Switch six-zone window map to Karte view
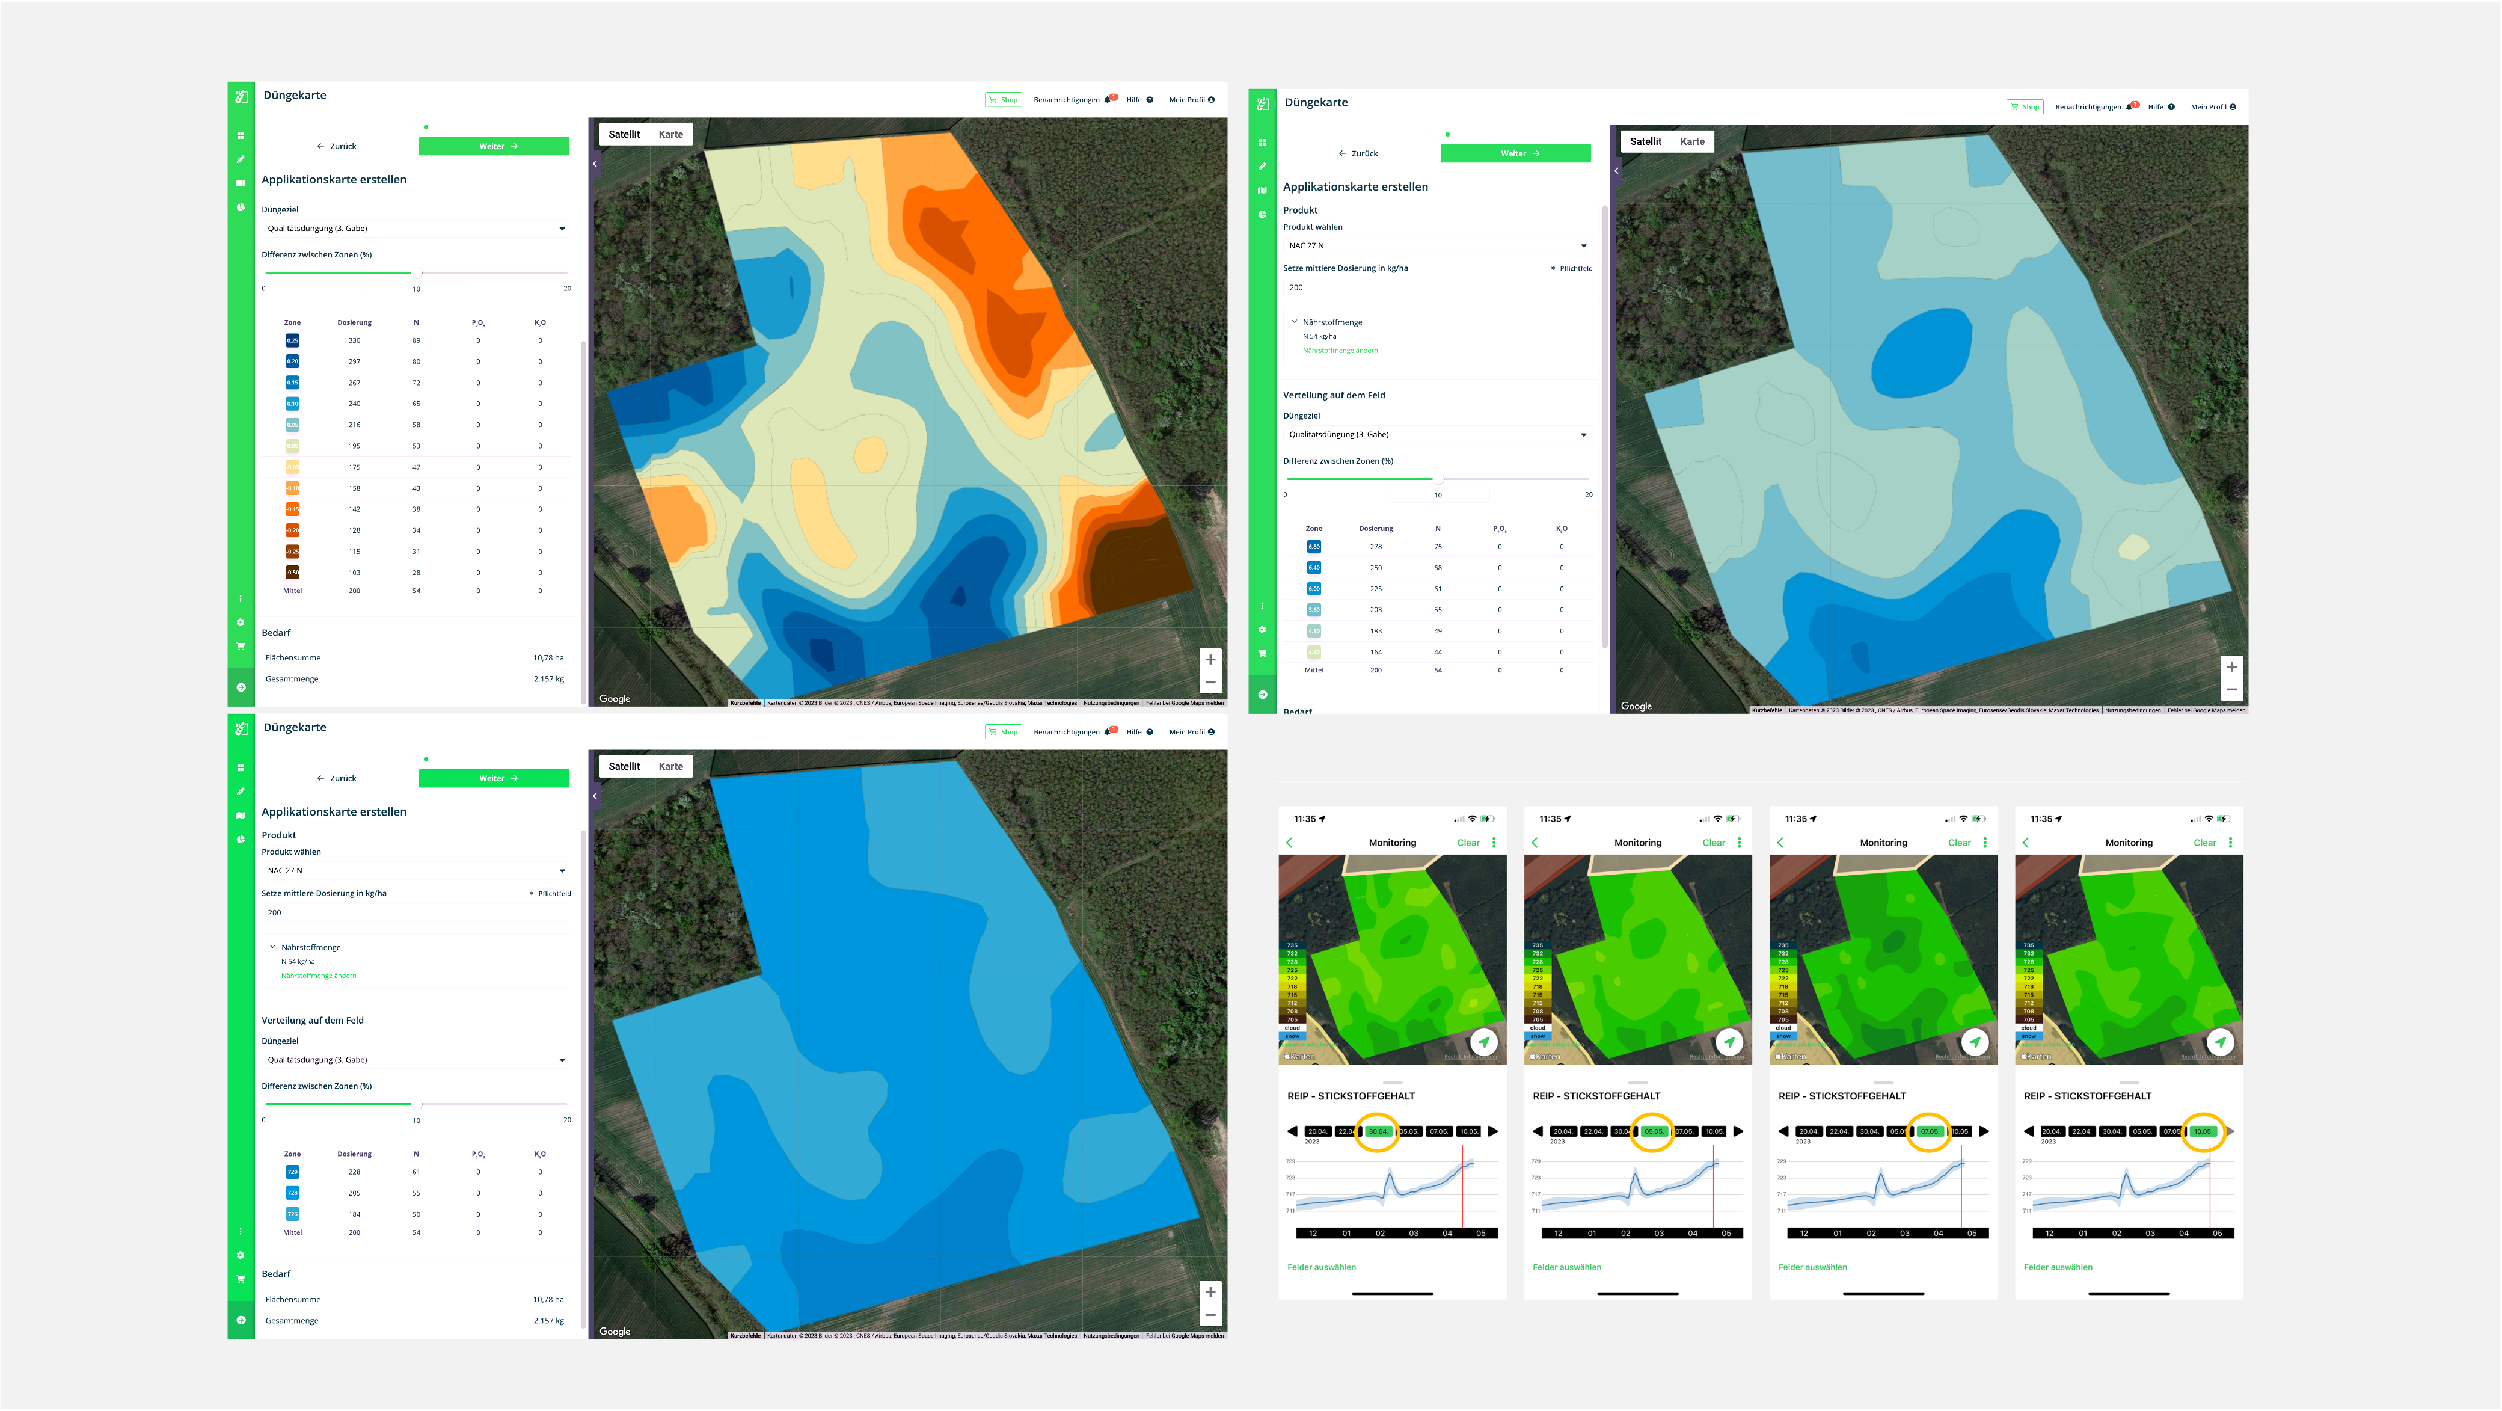Screen dimensions: 2502x1411 coord(1692,141)
